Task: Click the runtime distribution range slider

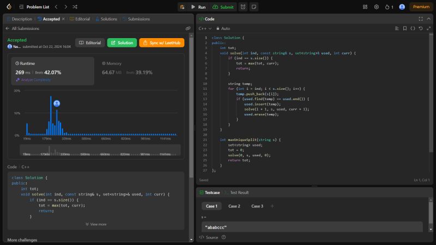Action: pyautogui.click(x=100, y=150)
